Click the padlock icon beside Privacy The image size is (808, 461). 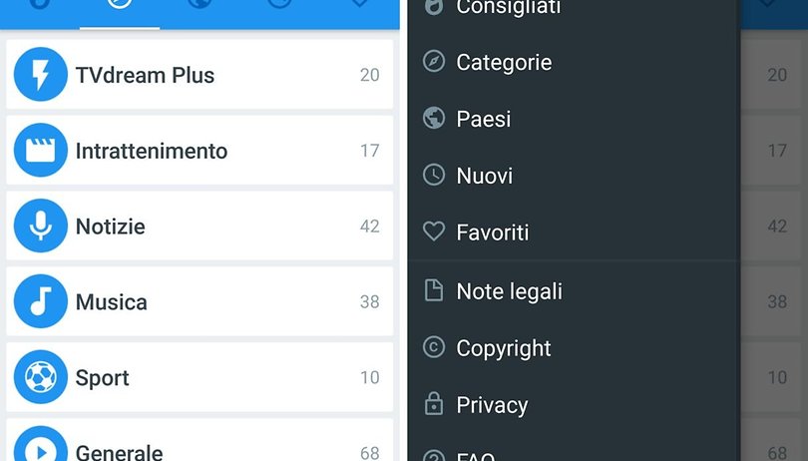click(434, 404)
